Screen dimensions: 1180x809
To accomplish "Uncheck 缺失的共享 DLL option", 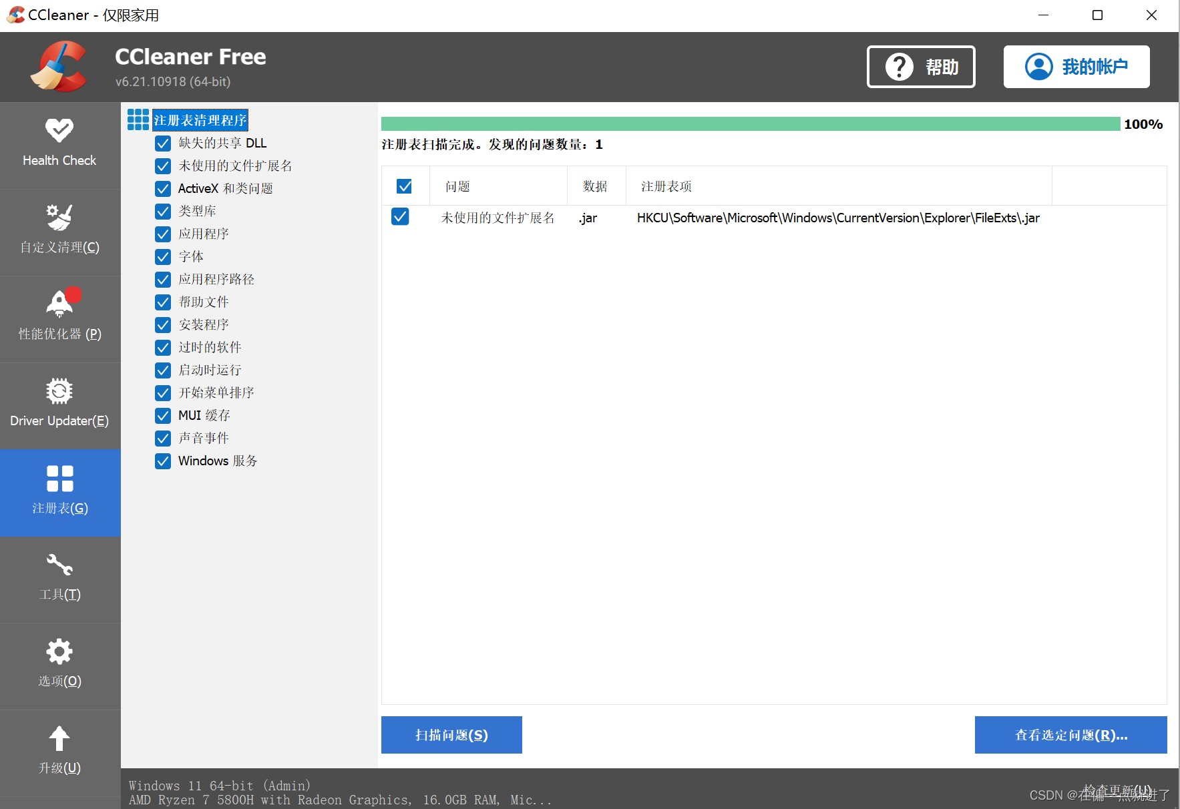I will click(x=162, y=143).
